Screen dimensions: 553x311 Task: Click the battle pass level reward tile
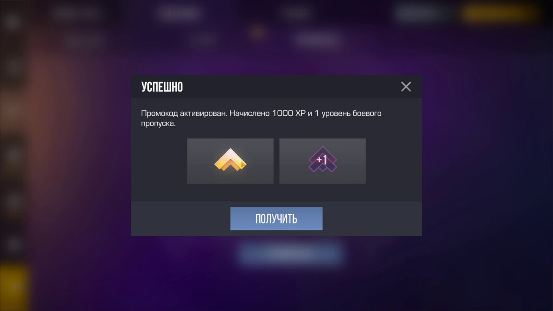click(x=323, y=161)
